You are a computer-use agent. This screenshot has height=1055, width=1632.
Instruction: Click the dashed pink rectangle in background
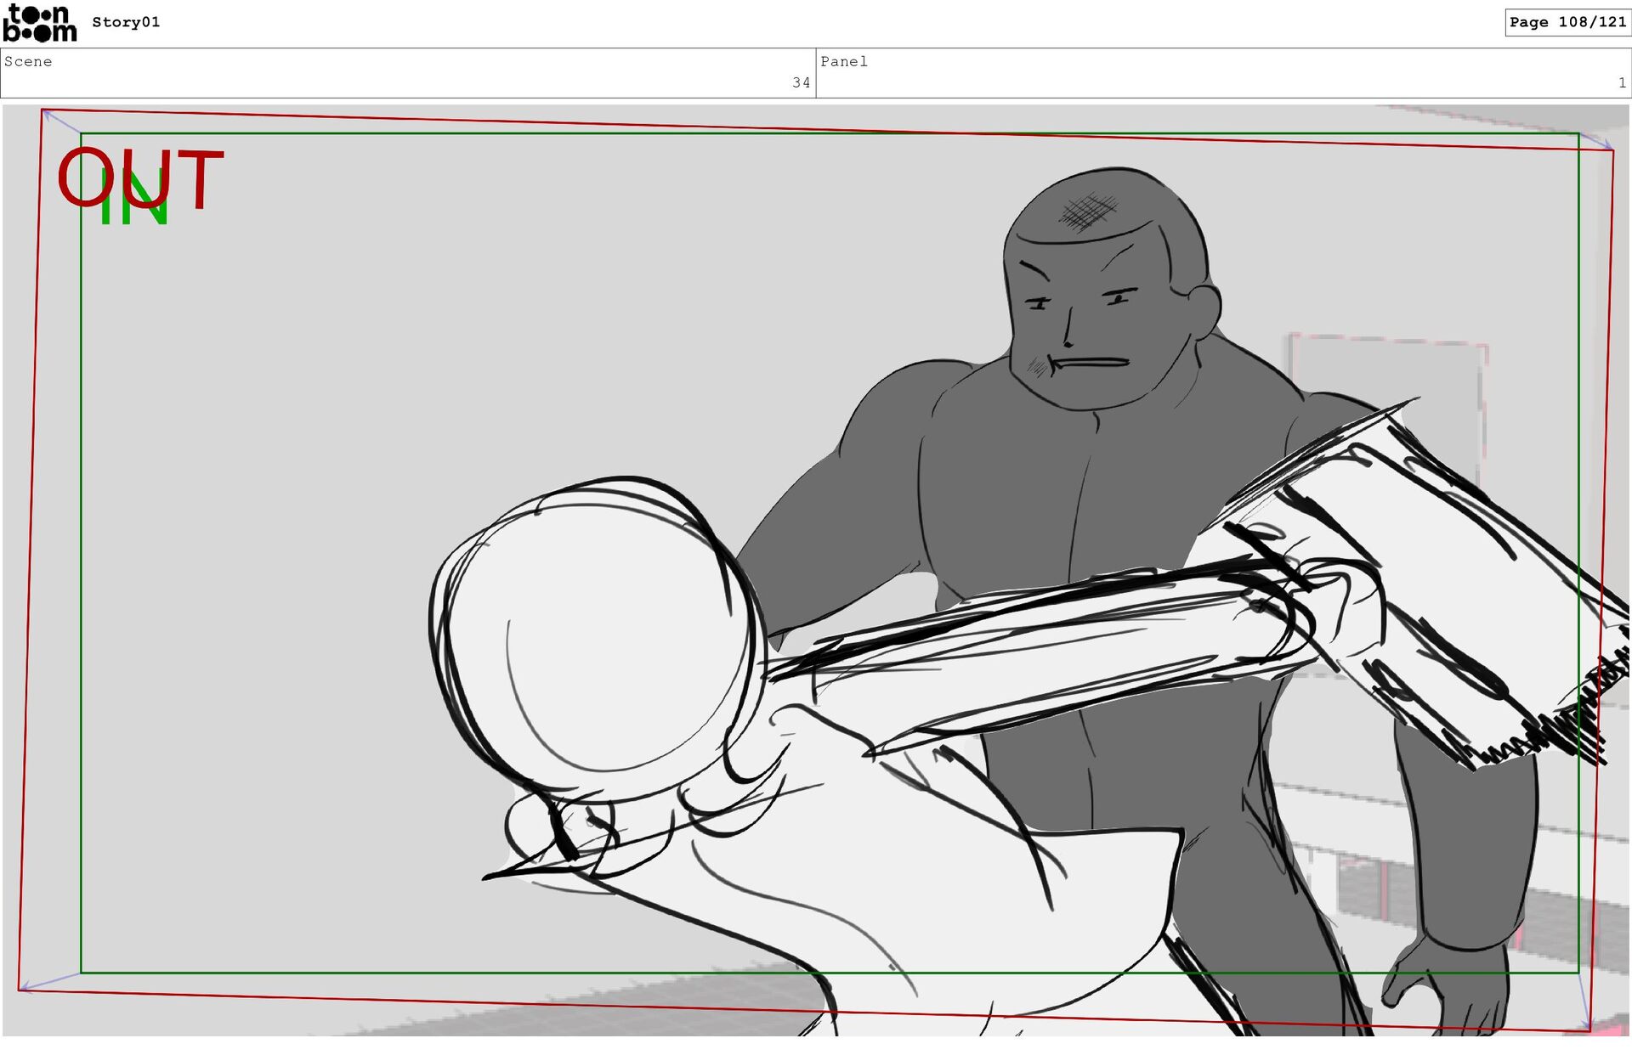(x=1394, y=374)
